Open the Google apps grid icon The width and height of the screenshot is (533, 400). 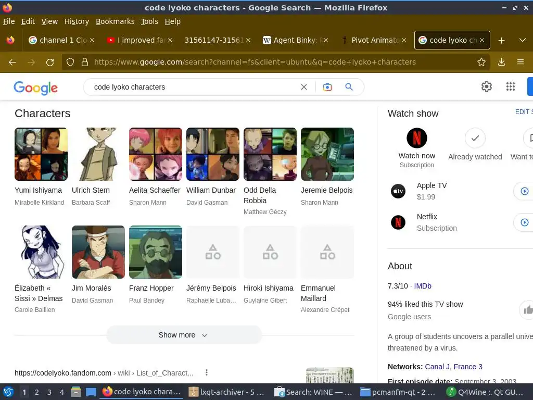pyautogui.click(x=511, y=86)
